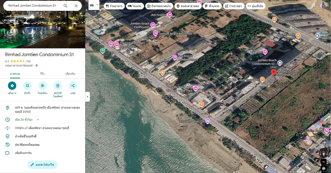Select the ภาพรวม tab
This screenshot has height=173, width=331.
[x=15, y=74]
